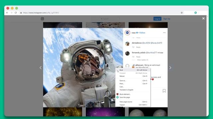Go to next post with right arrow
The image size is (213, 119).
click(170, 68)
